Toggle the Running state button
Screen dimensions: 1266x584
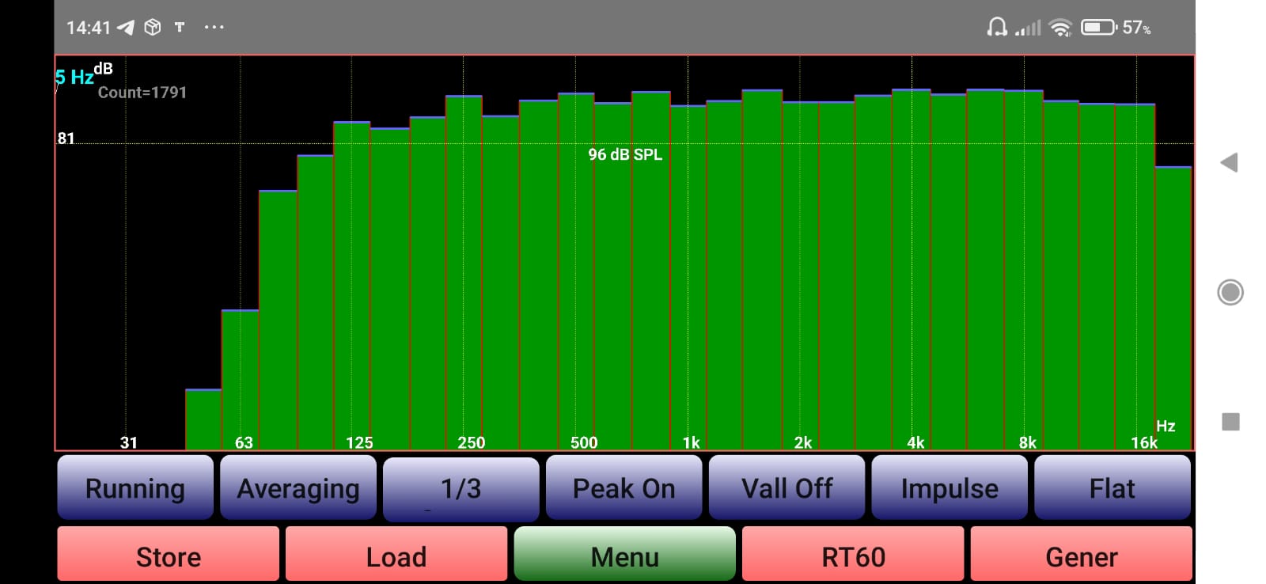135,487
